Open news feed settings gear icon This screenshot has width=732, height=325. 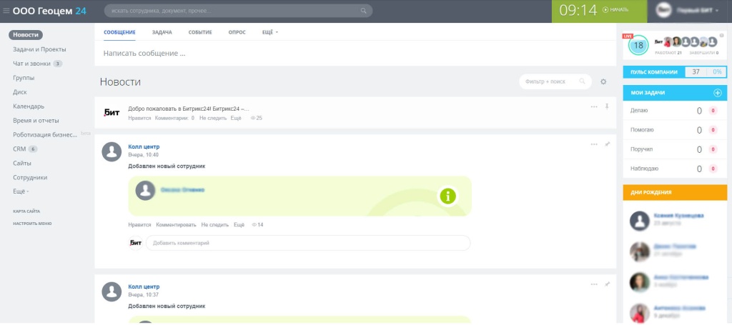point(603,82)
